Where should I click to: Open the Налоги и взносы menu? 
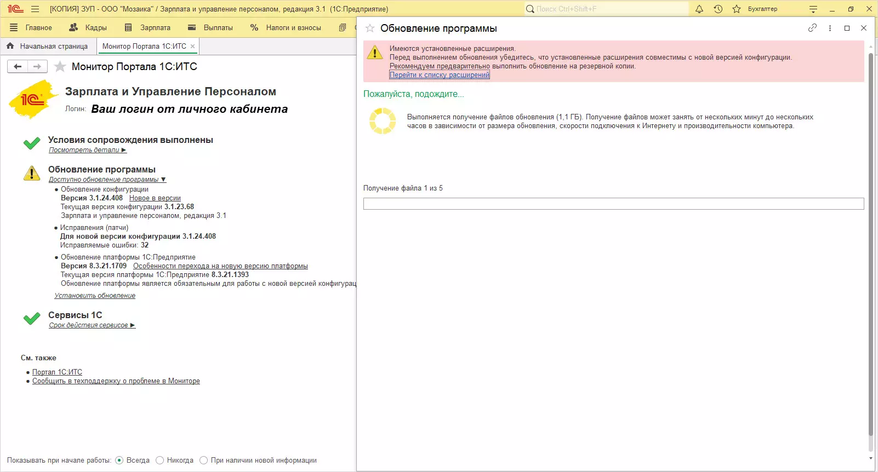(x=294, y=27)
